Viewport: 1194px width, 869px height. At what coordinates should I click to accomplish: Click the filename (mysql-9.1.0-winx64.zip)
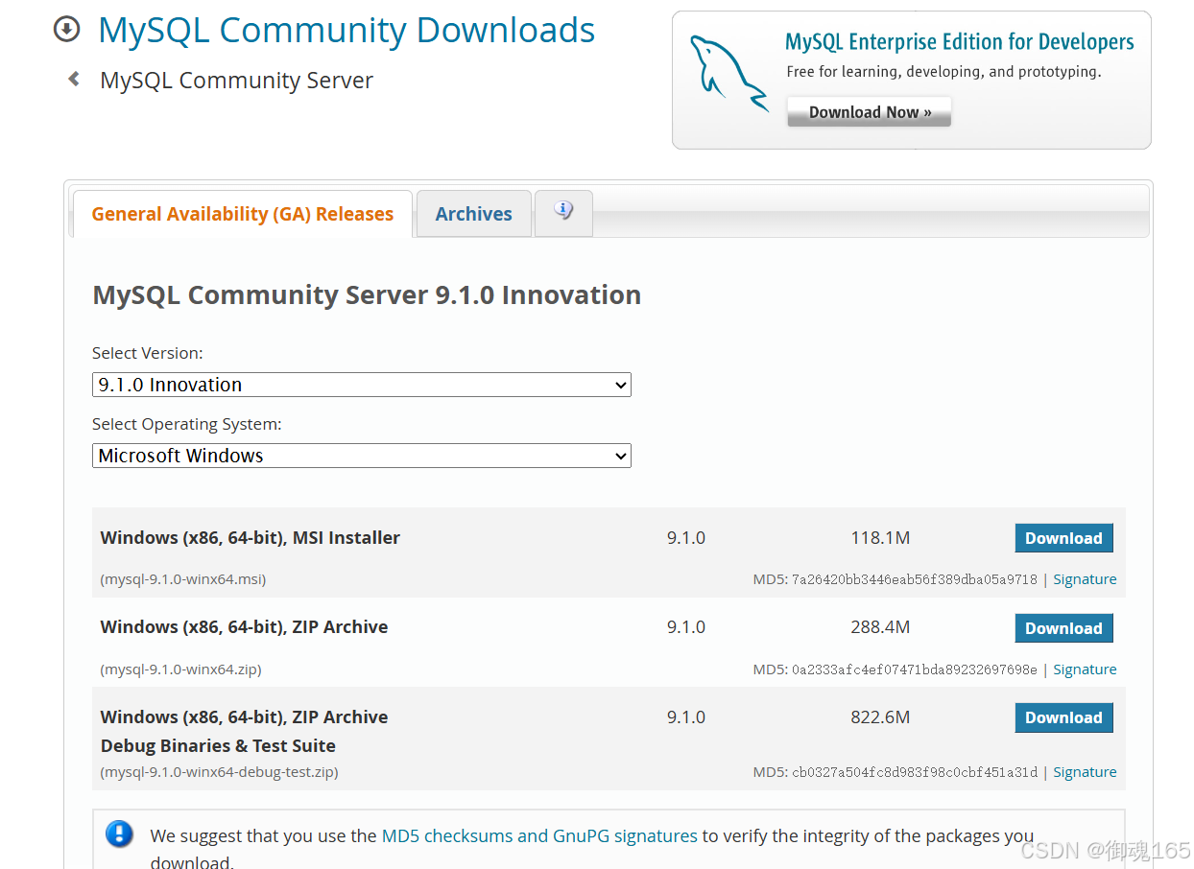click(x=180, y=669)
